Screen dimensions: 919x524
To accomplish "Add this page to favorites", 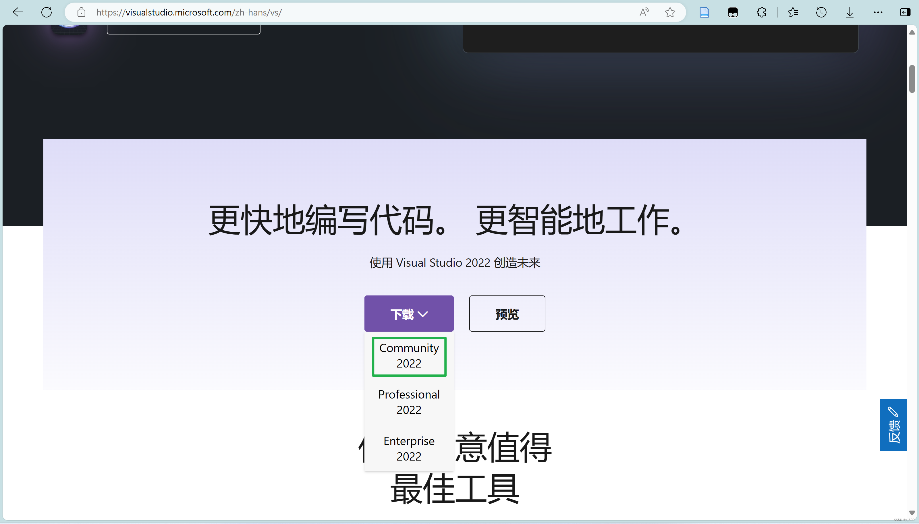I will 669,12.
